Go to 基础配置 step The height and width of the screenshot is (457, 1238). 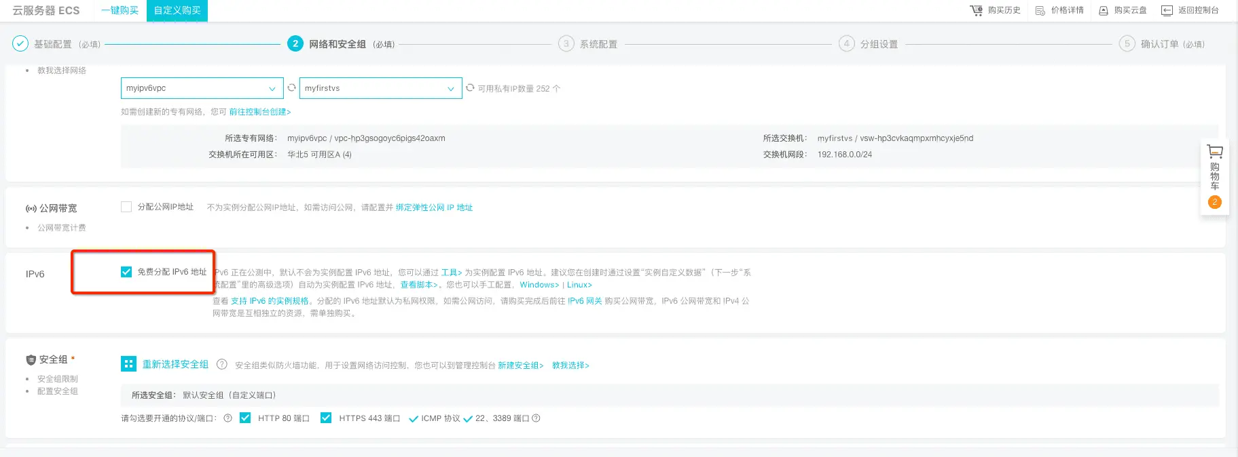53,44
